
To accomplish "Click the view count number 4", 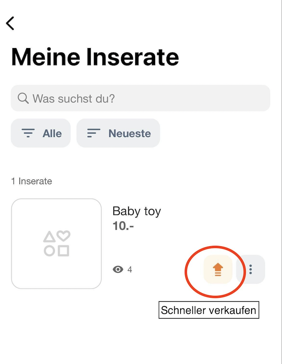I will coord(130,270).
